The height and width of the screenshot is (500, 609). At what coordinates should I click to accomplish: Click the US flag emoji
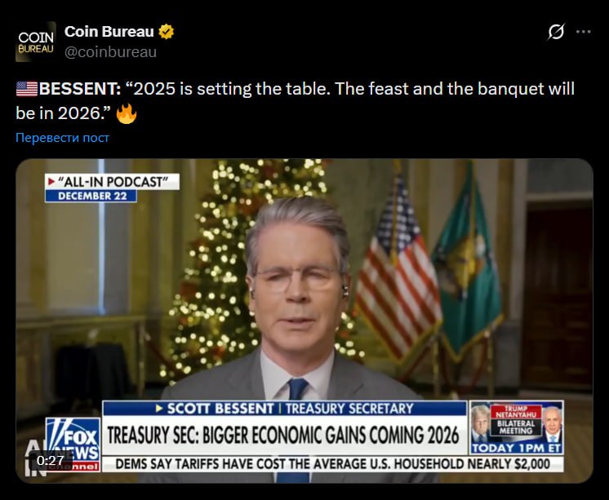coord(27,89)
